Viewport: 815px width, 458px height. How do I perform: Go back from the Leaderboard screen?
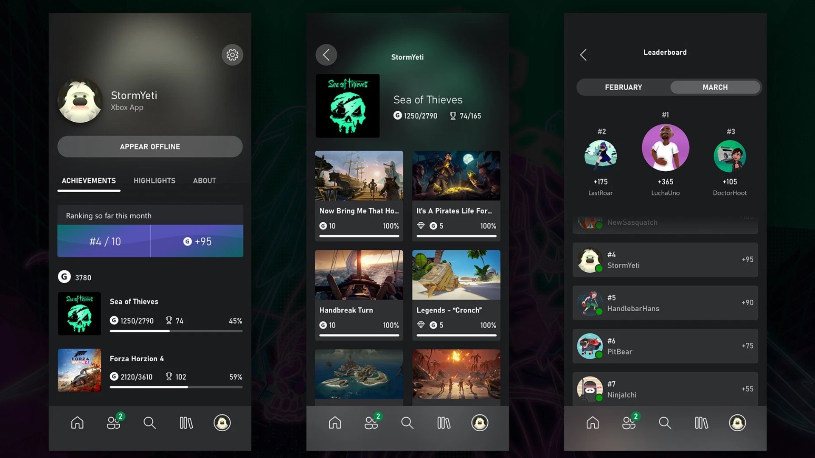[x=584, y=54]
